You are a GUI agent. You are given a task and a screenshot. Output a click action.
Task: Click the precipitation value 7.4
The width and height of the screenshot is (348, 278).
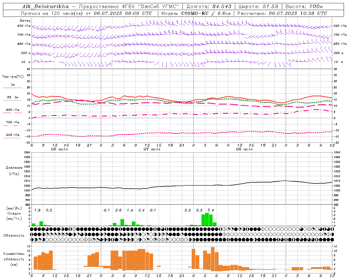coord(211,210)
